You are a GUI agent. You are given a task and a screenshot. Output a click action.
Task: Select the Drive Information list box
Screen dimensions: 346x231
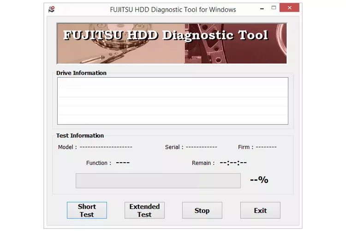click(173, 101)
